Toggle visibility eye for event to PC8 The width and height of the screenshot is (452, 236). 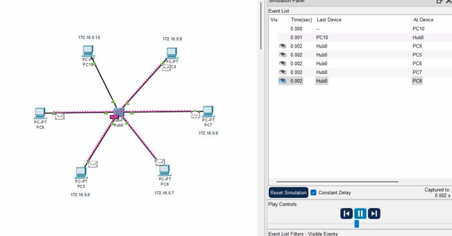[x=282, y=81]
